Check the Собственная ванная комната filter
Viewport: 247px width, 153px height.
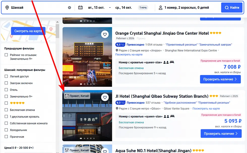coord(6,123)
